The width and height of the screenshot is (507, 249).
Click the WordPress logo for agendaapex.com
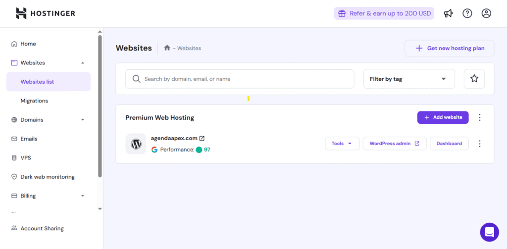pos(136,144)
